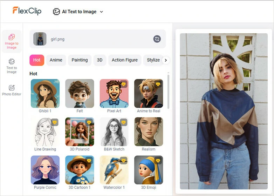Select Image to Image in sidebar
Viewport: 274px width, 196px height.
(x=12, y=41)
